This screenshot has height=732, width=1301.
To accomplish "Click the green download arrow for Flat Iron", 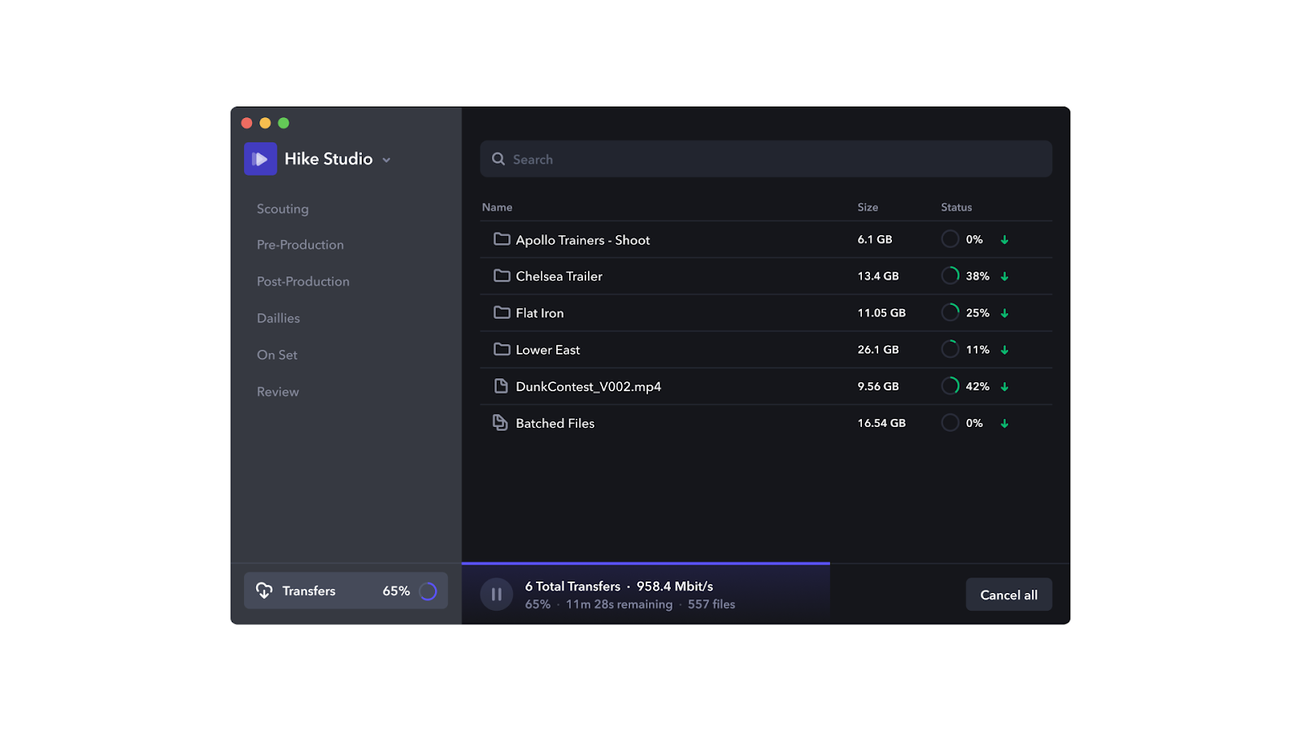I will point(1004,313).
